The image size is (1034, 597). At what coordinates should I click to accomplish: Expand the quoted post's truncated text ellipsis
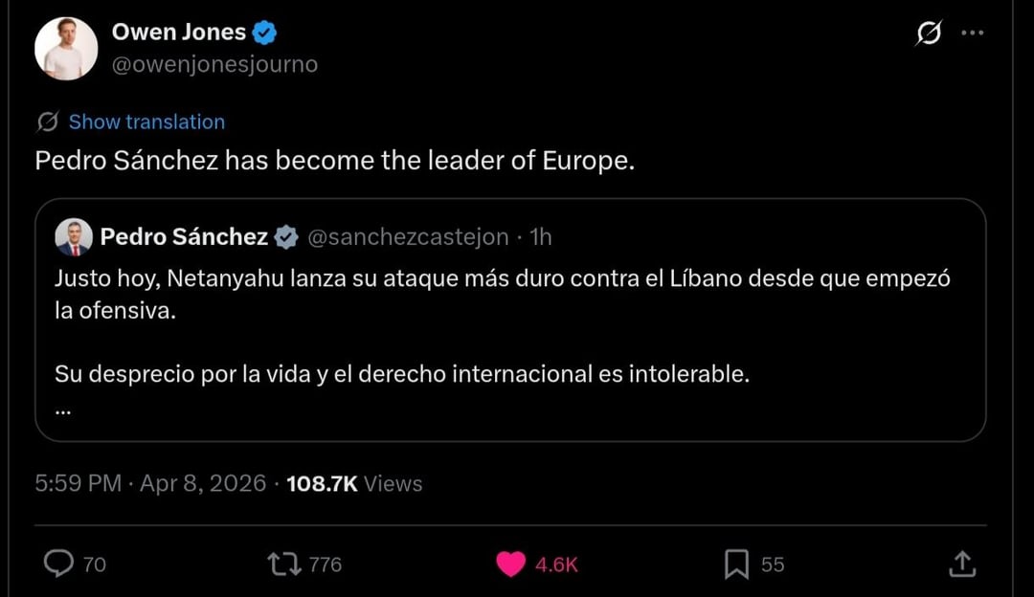click(x=63, y=411)
